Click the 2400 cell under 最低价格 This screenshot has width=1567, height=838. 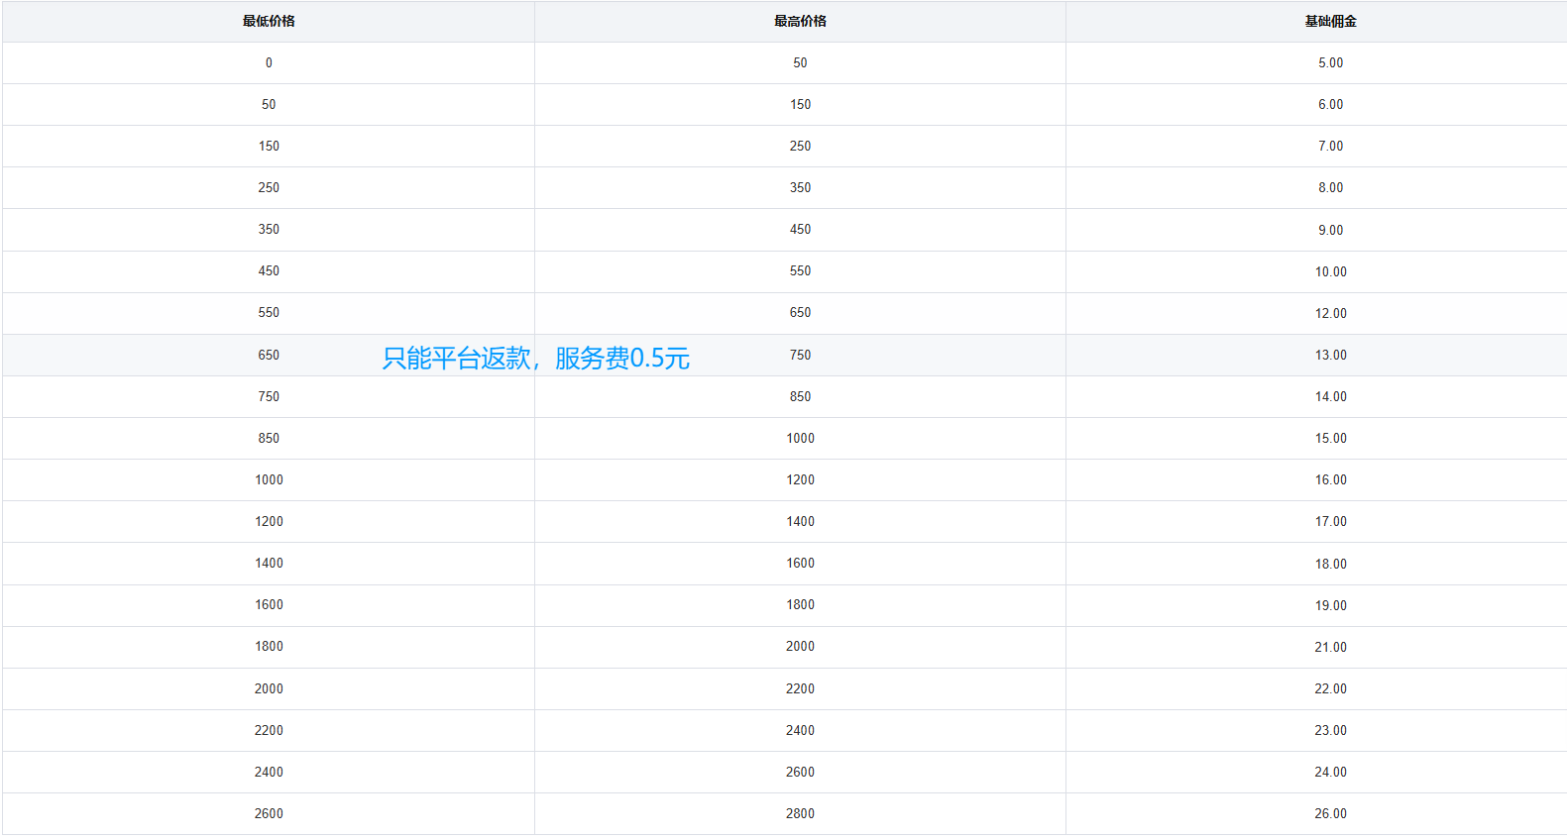click(x=269, y=773)
